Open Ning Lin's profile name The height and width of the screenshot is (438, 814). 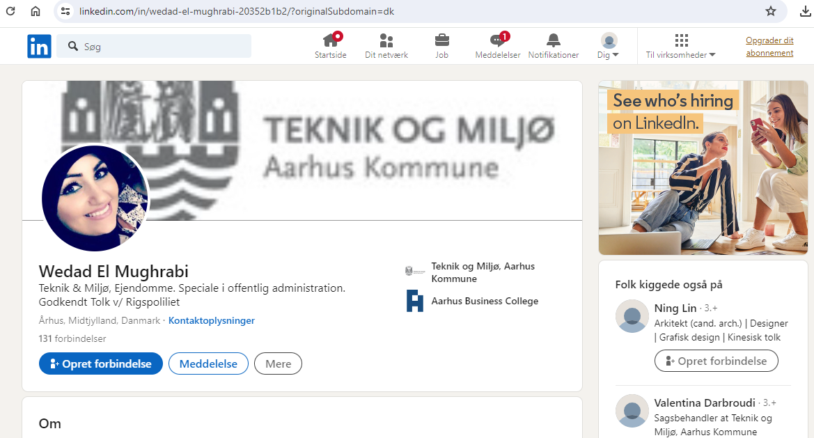[x=675, y=308]
